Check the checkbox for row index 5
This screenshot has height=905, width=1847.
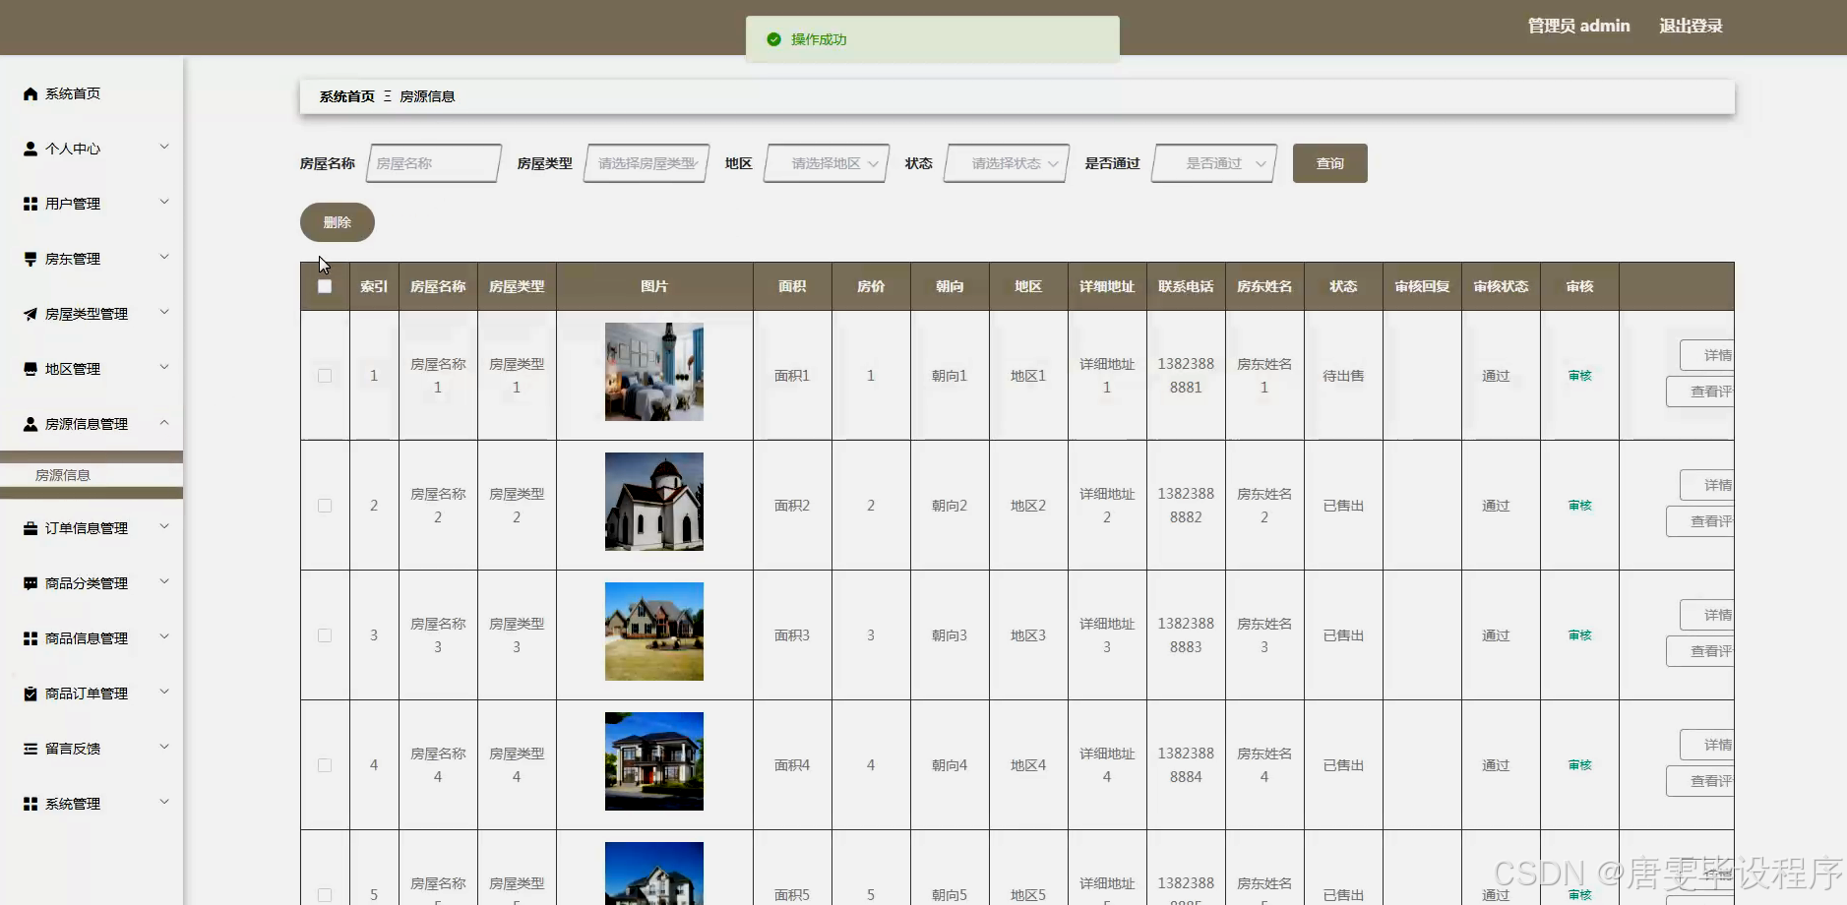pyautogui.click(x=325, y=895)
